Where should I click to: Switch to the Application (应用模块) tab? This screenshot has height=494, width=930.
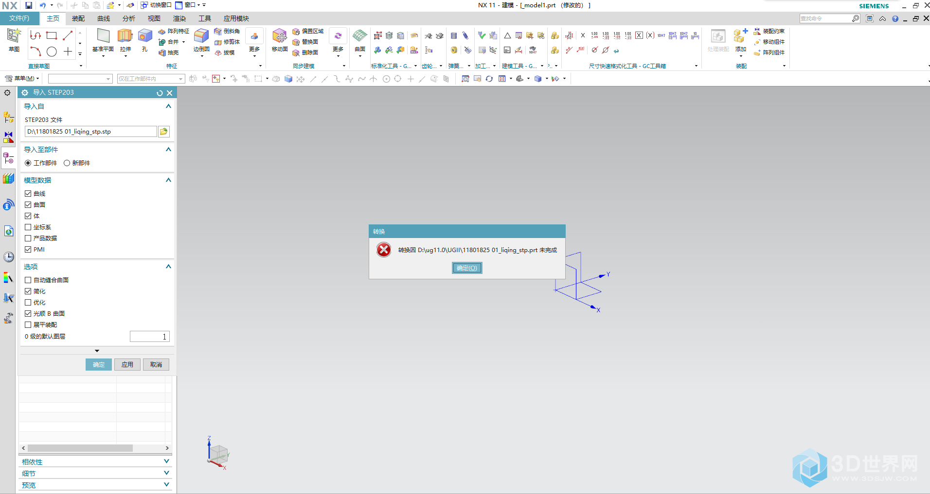pyautogui.click(x=236, y=18)
